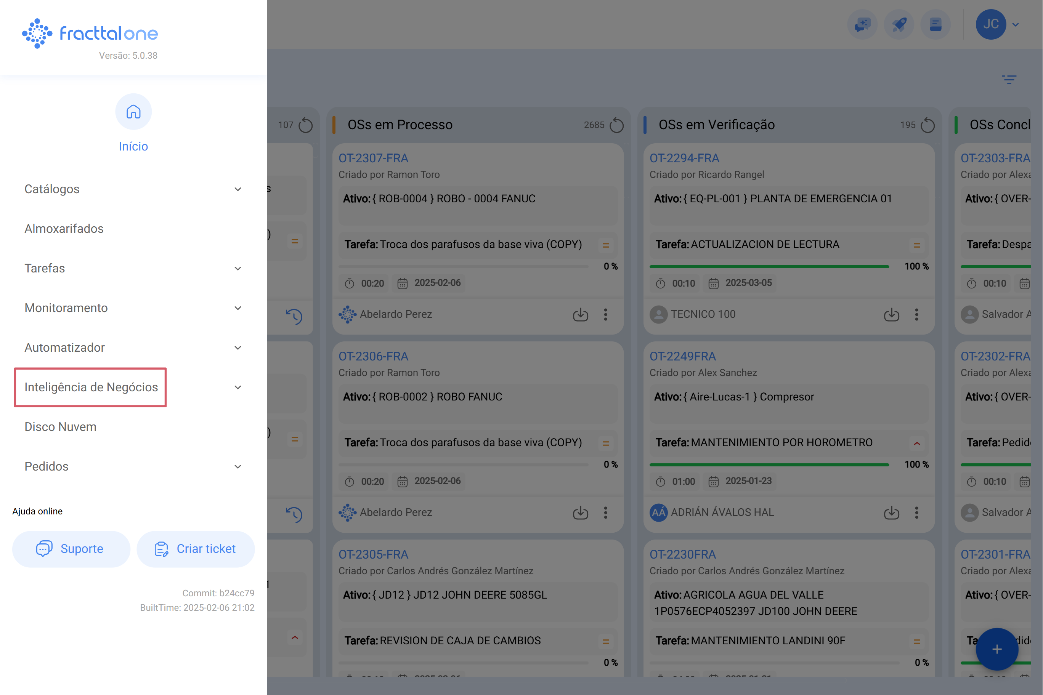Image resolution: width=1043 pixels, height=695 pixels.
Task: Download the OT-2294-FRA work order
Action: pyautogui.click(x=891, y=314)
